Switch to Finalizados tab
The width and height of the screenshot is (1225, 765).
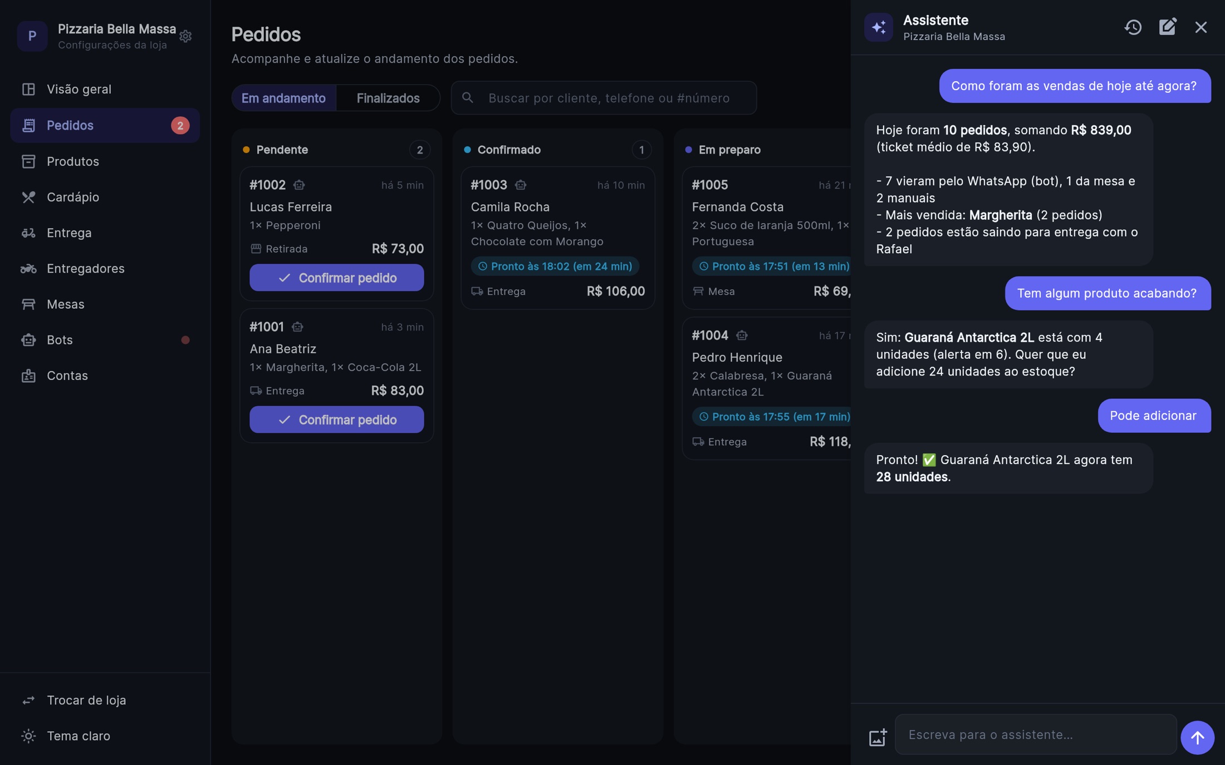click(x=388, y=98)
